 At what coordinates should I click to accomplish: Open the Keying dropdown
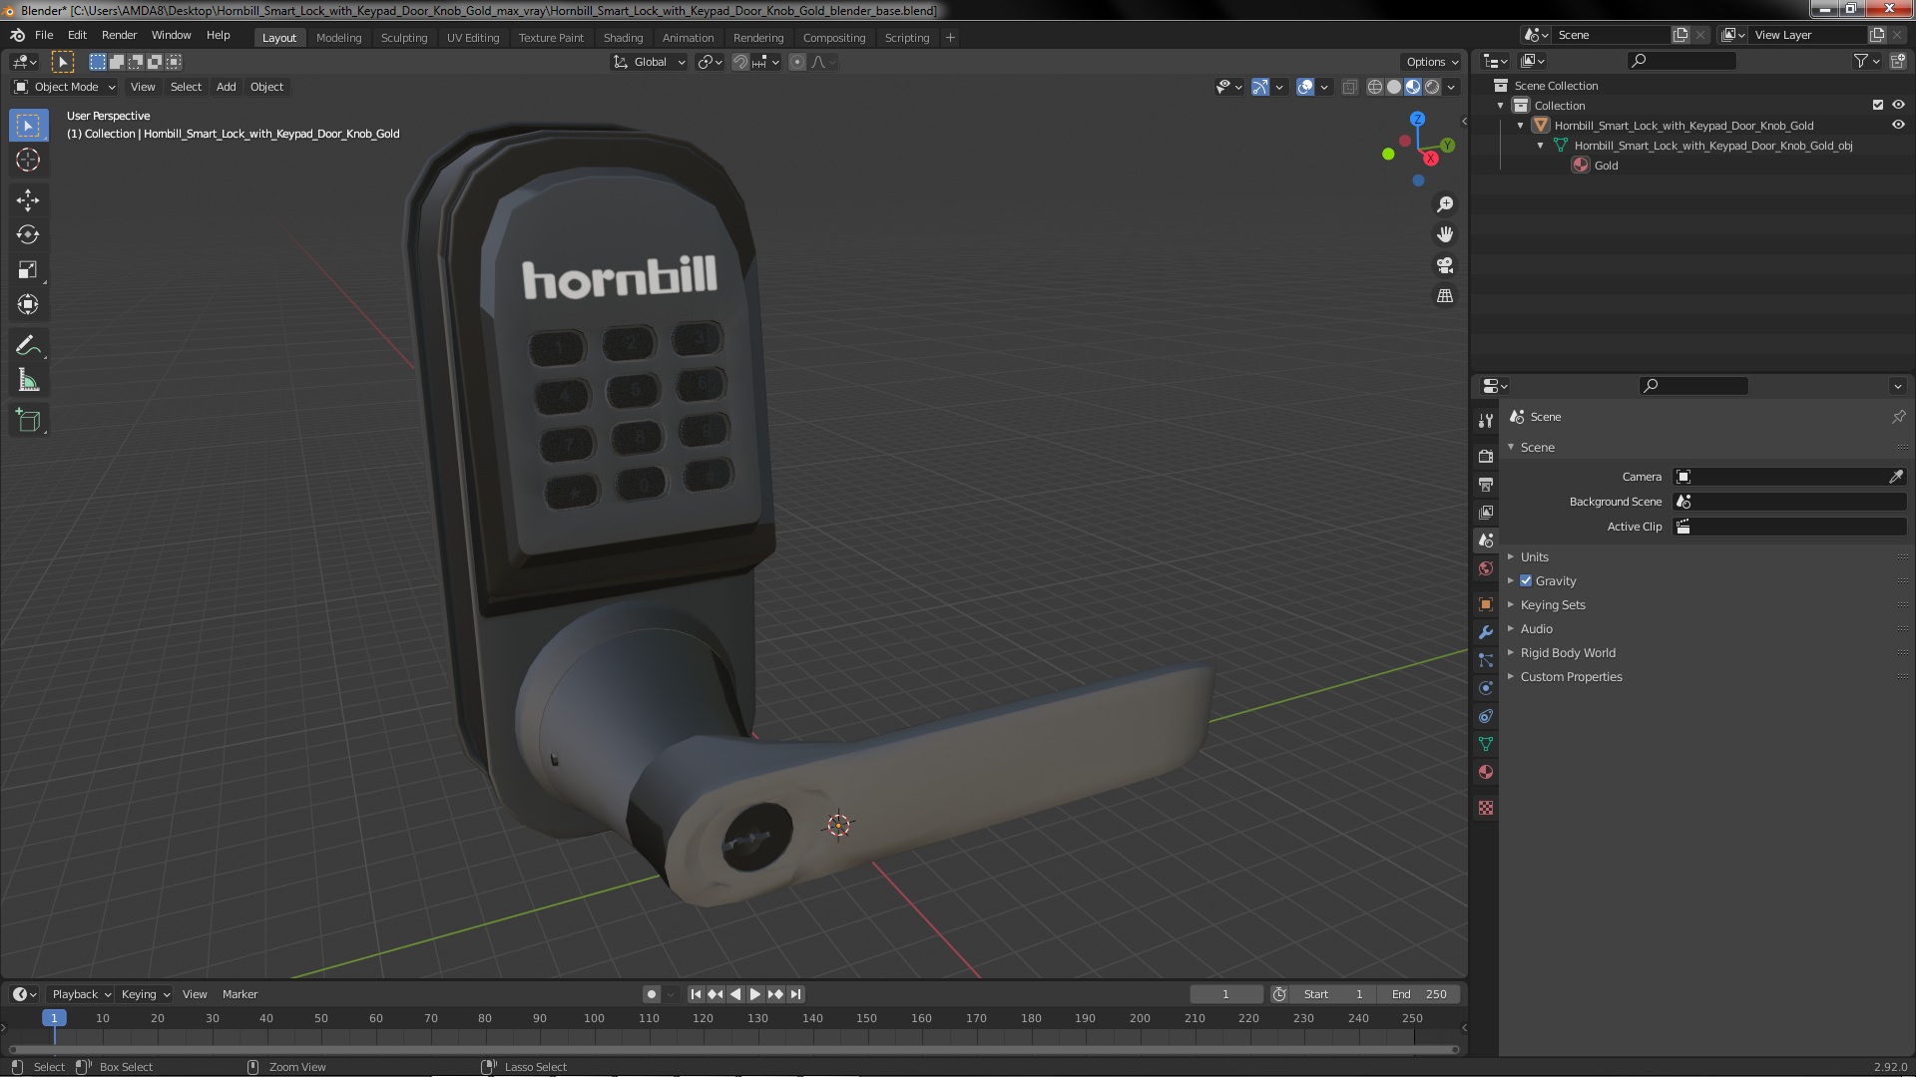click(x=145, y=994)
